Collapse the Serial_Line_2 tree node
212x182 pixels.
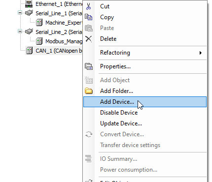[20, 31]
